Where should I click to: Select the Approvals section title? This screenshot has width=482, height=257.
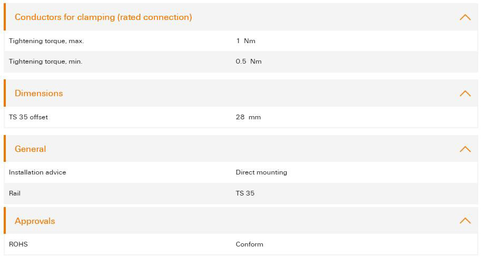pyautogui.click(x=35, y=221)
